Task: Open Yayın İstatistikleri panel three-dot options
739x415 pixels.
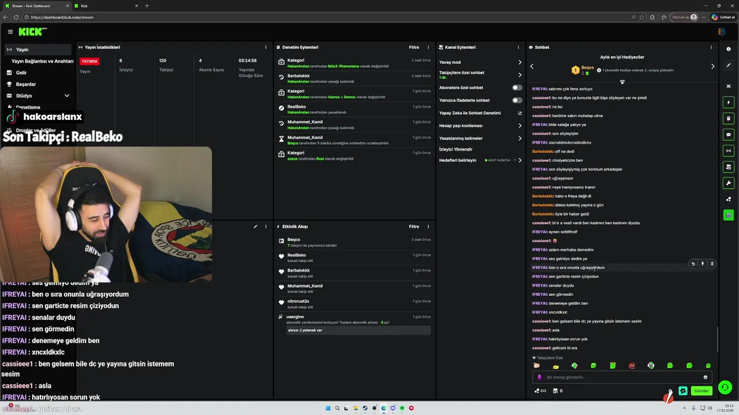Action: click(x=266, y=47)
